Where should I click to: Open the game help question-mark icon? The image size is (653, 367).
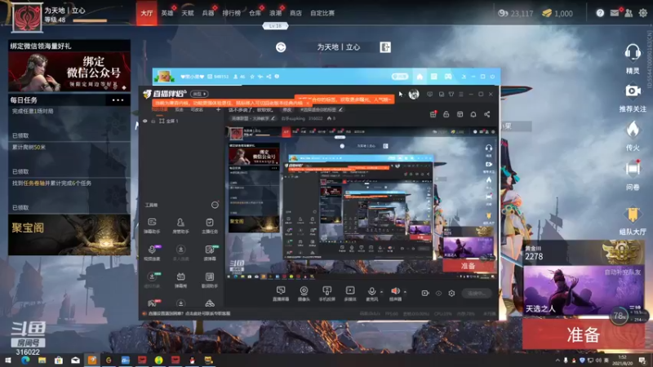pyautogui.click(x=600, y=13)
